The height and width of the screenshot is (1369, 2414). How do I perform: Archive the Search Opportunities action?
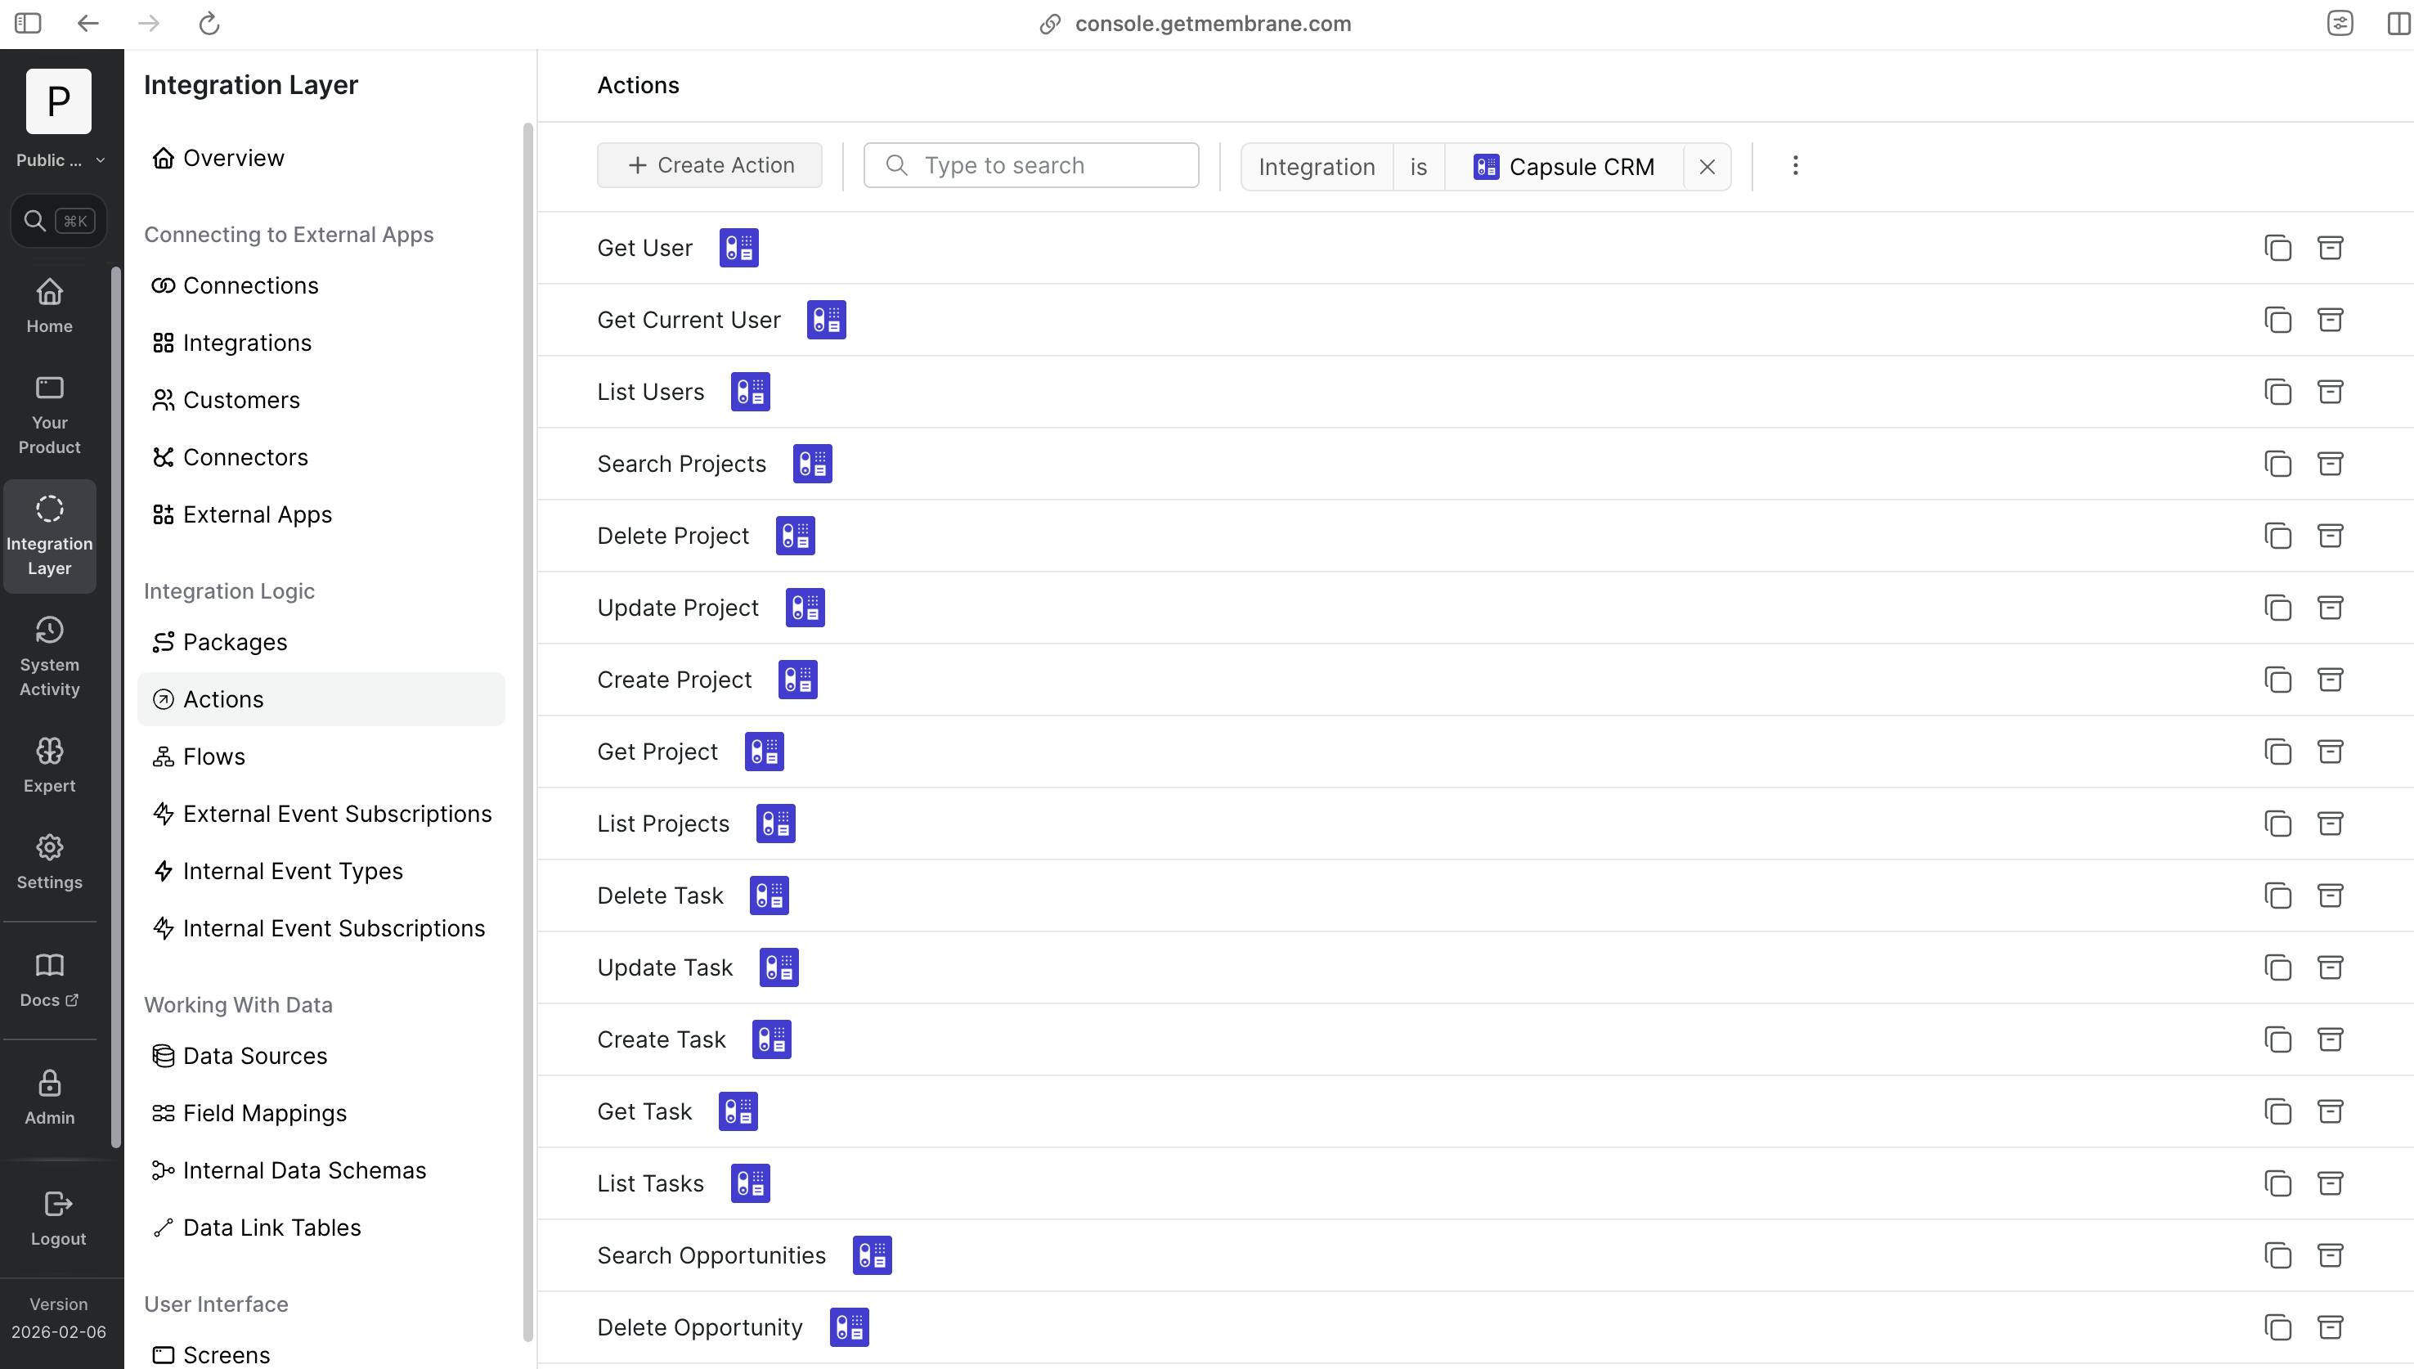click(2330, 1255)
